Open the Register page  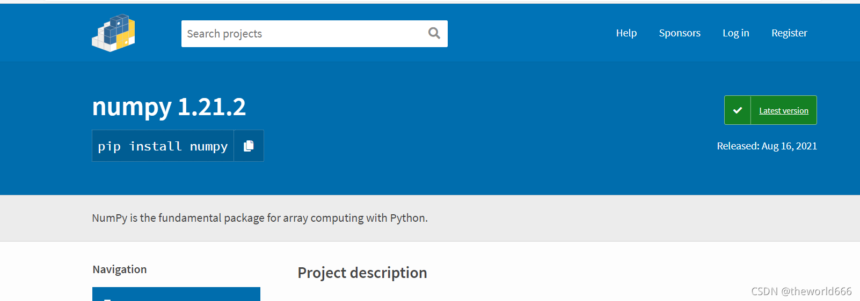(789, 33)
